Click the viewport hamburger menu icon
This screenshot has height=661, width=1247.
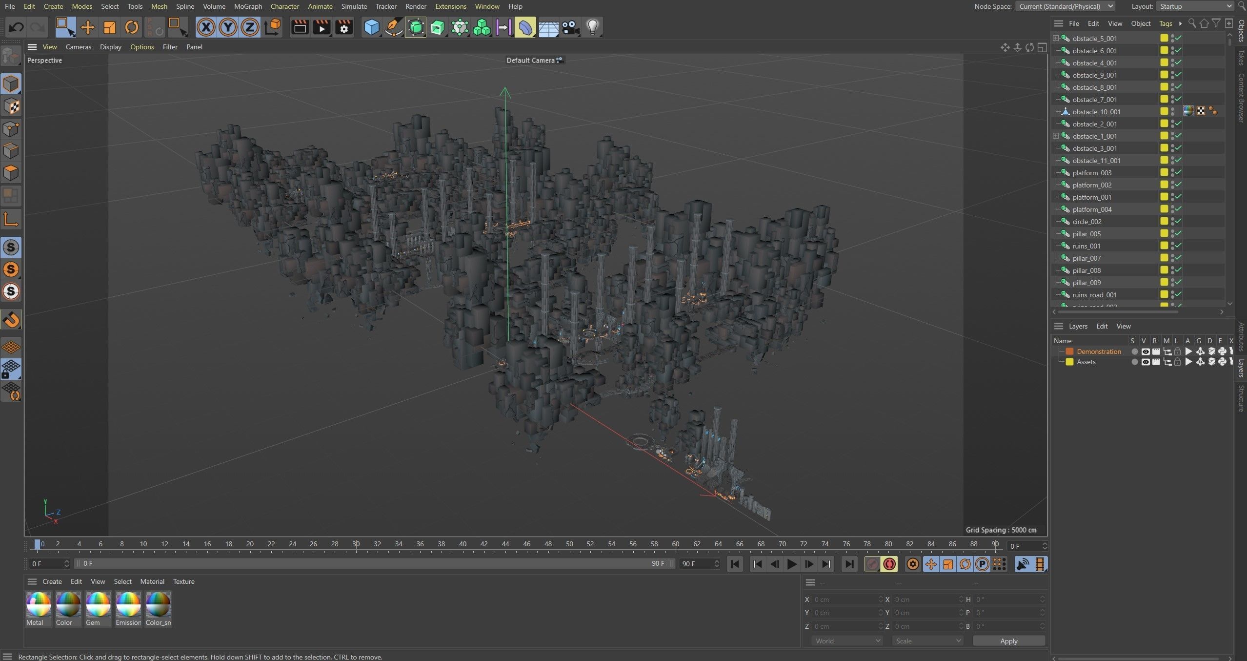tap(32, 47)
